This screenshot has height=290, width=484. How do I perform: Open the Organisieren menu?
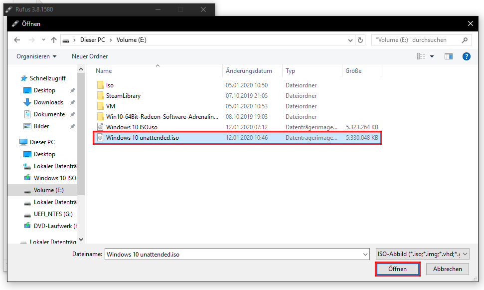[36, 56]
